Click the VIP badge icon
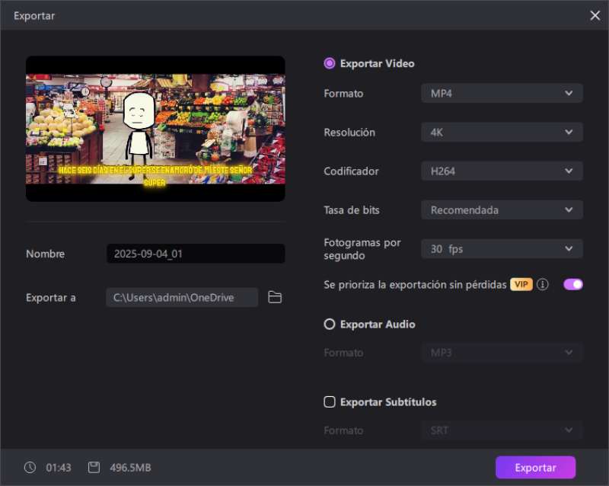 [521, 285]
